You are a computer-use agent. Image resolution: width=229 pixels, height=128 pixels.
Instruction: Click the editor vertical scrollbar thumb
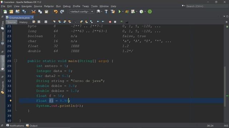coord(225,87)
